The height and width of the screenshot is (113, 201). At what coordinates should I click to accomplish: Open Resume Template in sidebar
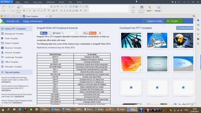click(x=13, y=52)
